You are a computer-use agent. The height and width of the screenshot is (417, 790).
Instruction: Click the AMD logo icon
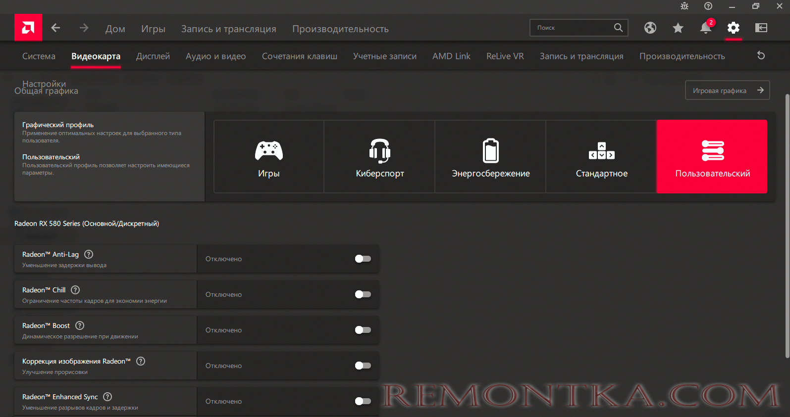[28, 27]
